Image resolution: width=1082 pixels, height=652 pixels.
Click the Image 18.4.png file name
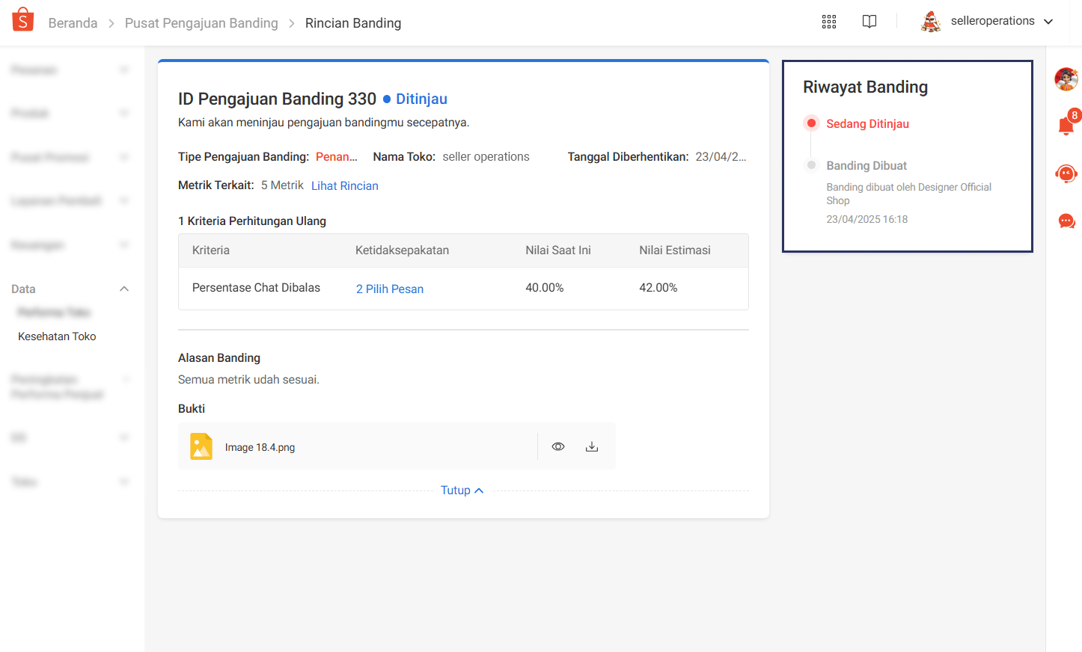coord(260,447)
